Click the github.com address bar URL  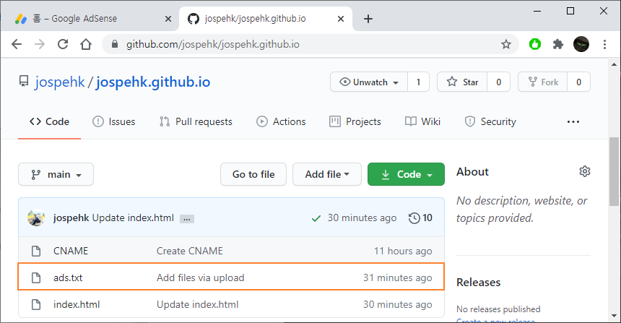[x=213, y=44]
